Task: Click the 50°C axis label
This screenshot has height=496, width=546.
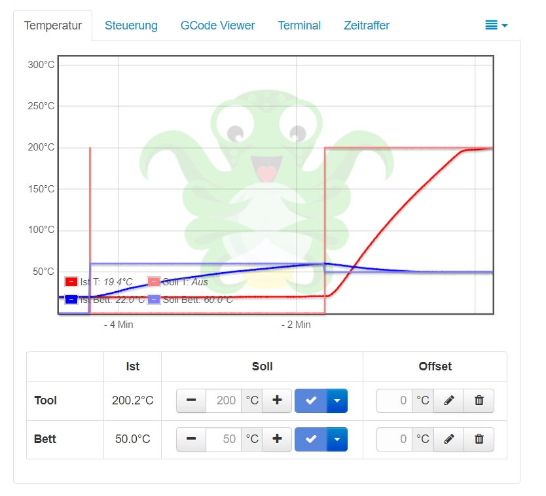Action: [43, 272]
